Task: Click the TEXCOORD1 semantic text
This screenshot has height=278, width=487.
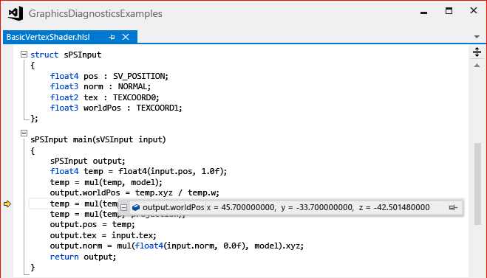Action: [x=157, y=108]
